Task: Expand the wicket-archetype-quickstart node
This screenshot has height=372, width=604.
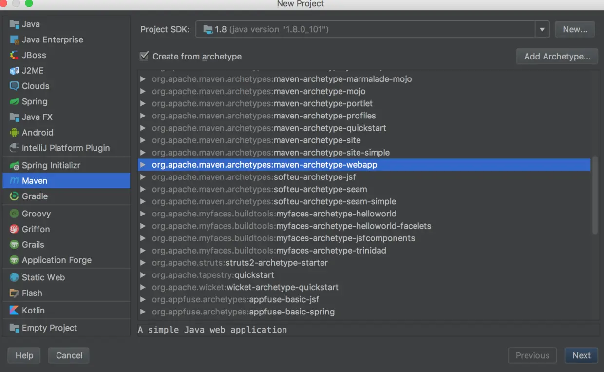Action: click(x=143, y=287)
